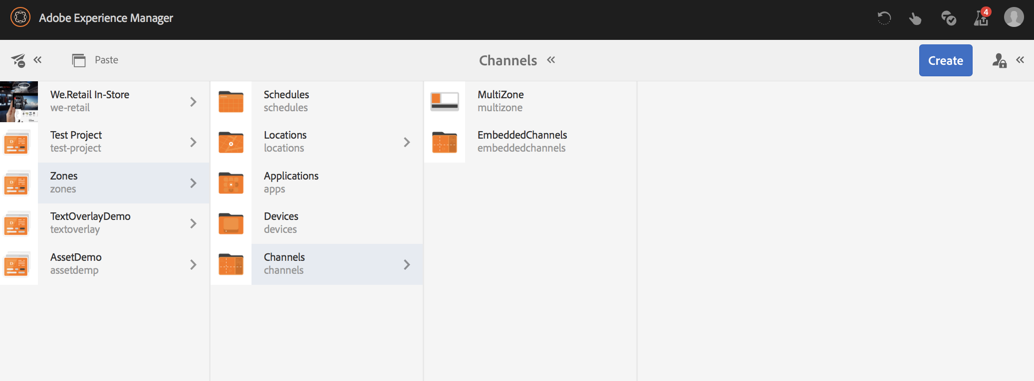
Task: Open the notifications icon with red badge
Action: [981, 18]
